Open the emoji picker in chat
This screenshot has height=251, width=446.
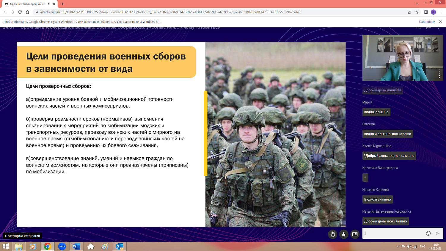pyautogui.click(x=428, y=233)
